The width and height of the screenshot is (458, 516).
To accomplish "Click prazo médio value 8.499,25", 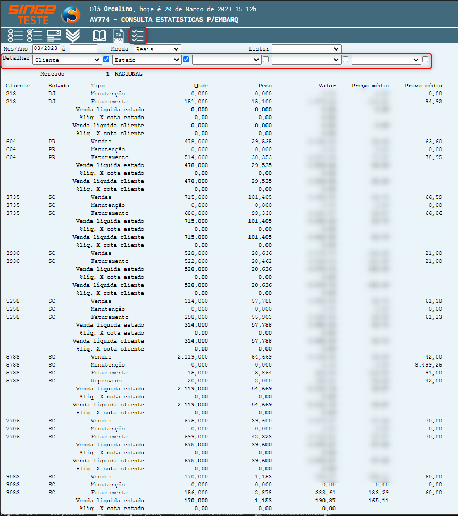I will tap(428, 365).
